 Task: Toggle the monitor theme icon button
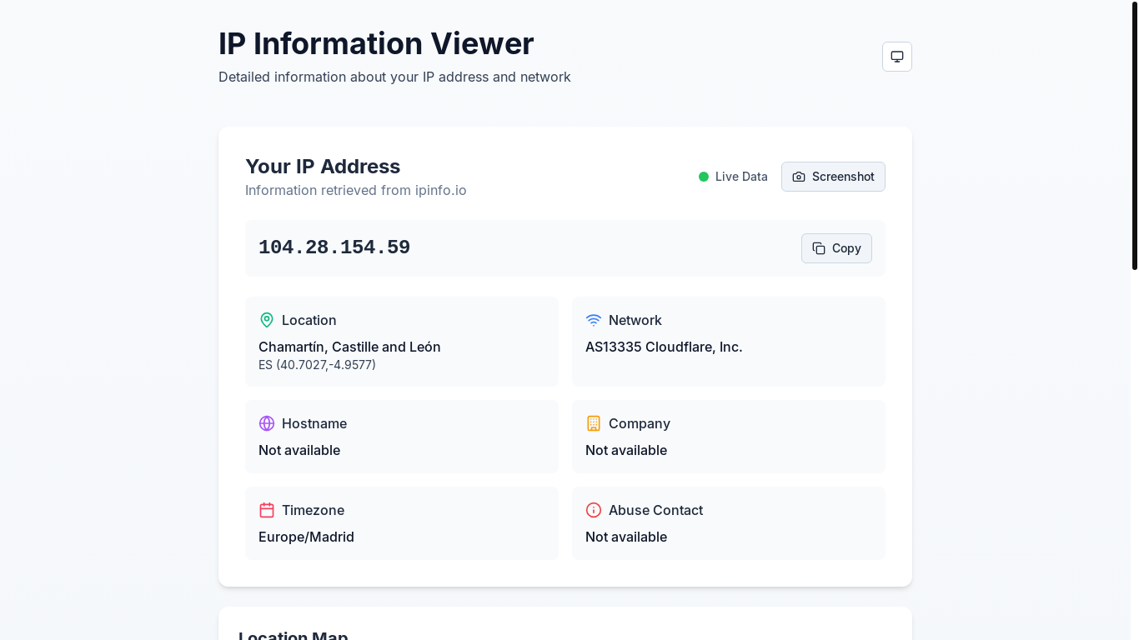pyautogui.click(x=897, y=57)
